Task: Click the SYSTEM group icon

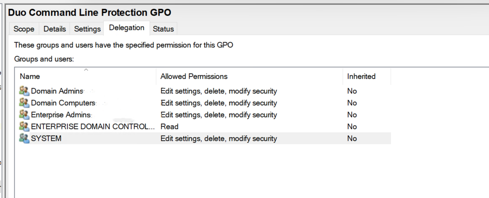Action: click(x=24, y=138)
